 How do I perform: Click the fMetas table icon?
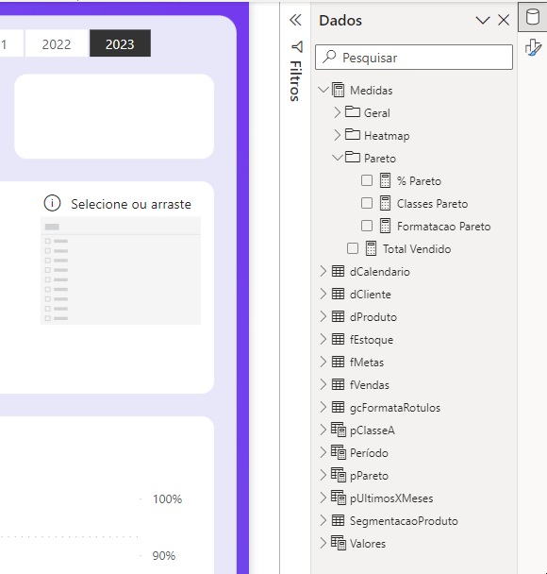click(338, 362)
